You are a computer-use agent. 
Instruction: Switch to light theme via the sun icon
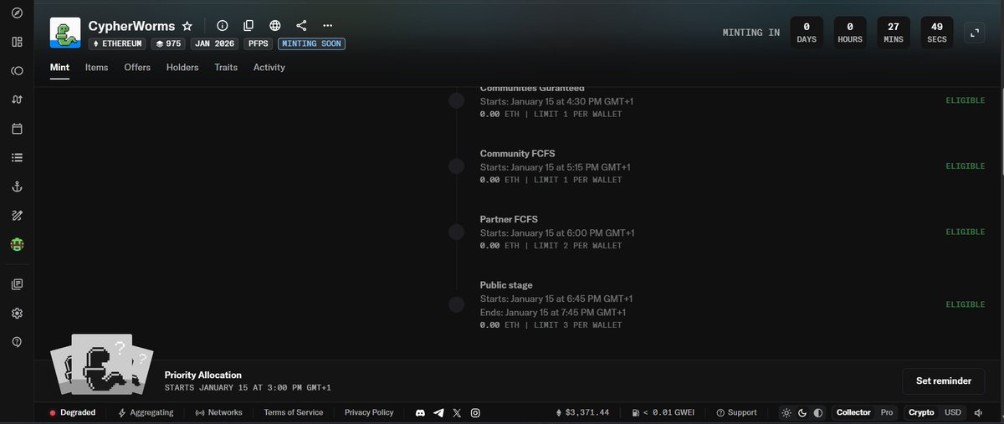tap(786, 412)
